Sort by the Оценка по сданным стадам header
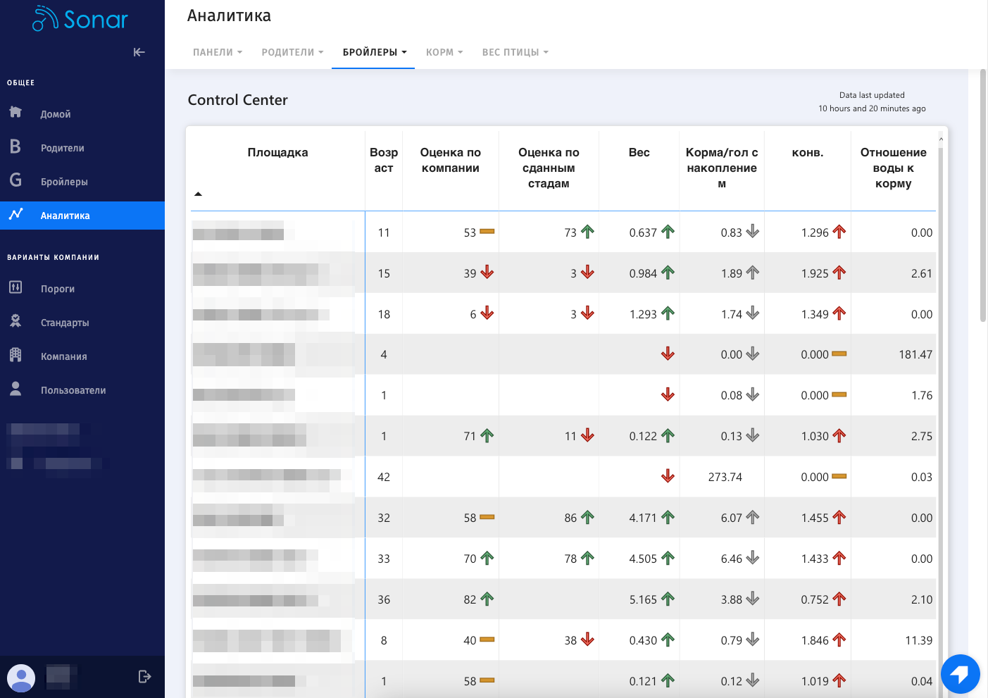The height and width of the screenshot is (698, 988). tap(549, 168)
